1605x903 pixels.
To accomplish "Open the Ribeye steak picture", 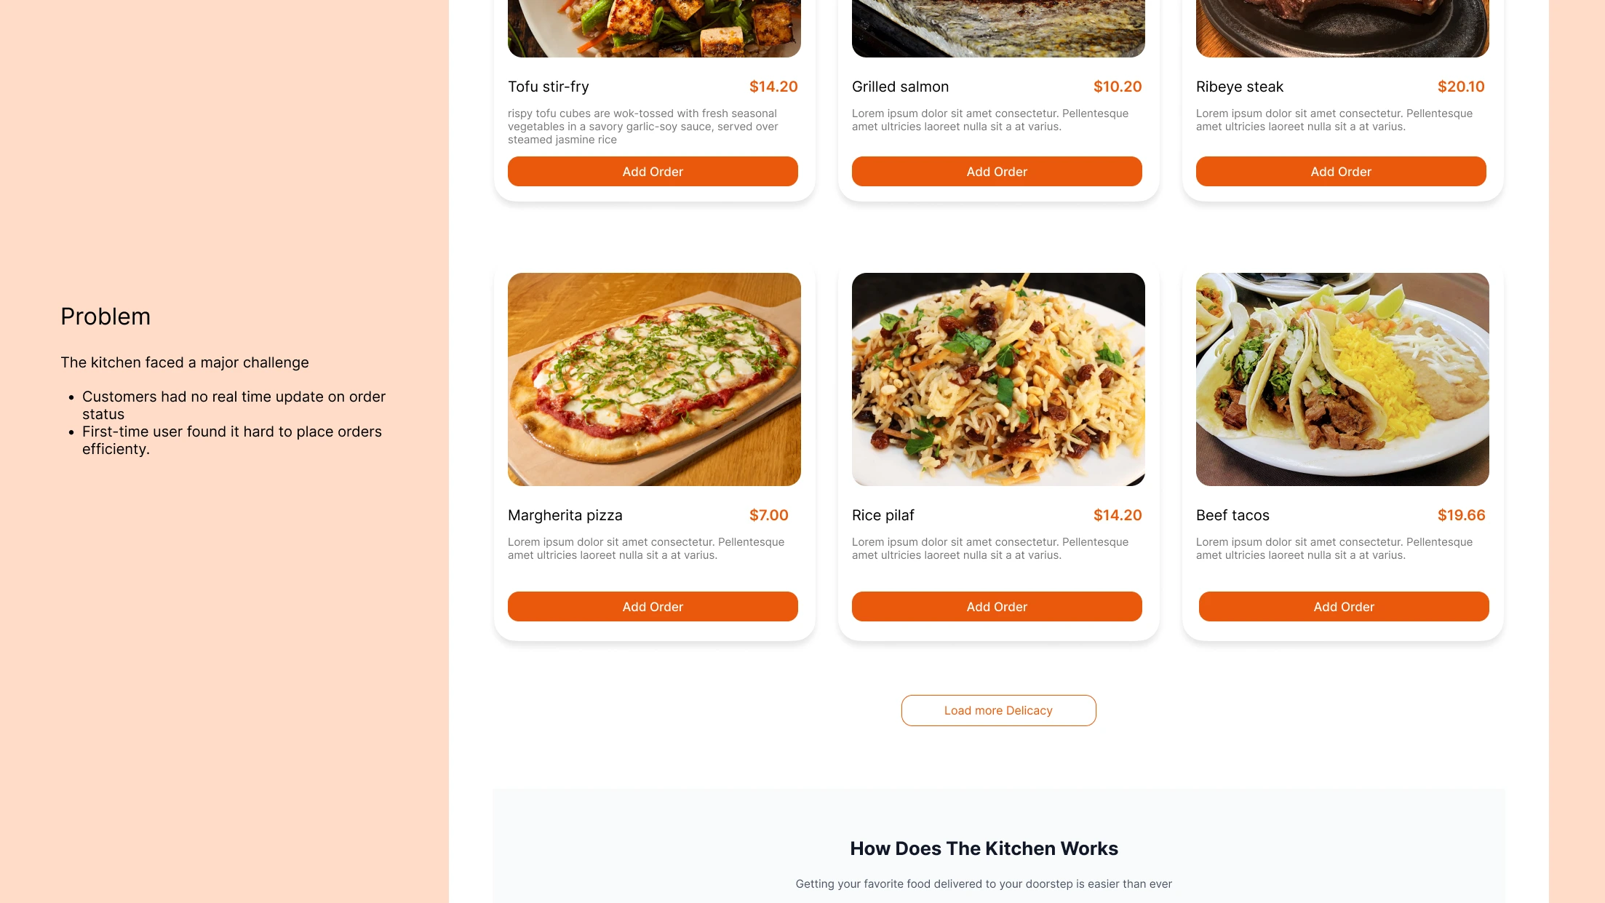I will pos(1342,28).
